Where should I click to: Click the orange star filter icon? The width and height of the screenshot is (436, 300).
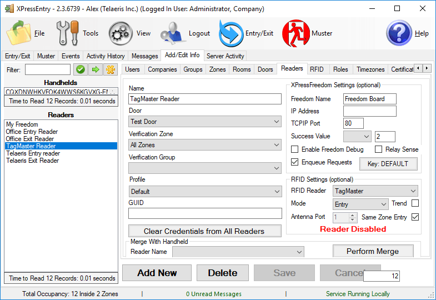(111, 69)
